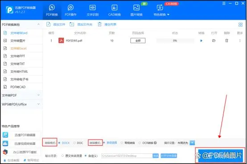
Task: Click the large blue start conversion button
Action: tap(220, 156)
